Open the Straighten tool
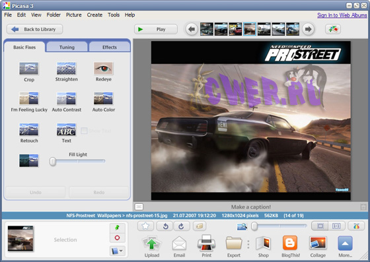This screenshot has height=262, width=370. pos(66,69)
